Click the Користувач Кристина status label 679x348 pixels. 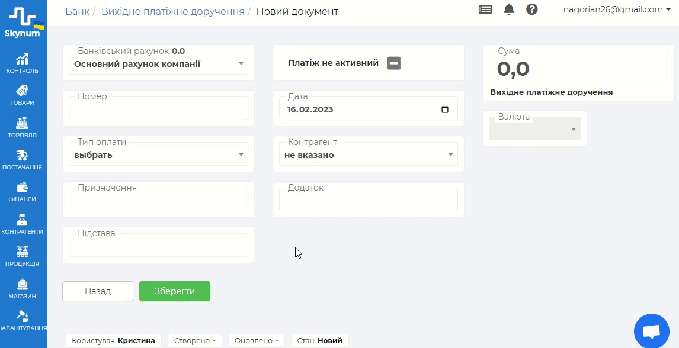(x=113, y=341)
